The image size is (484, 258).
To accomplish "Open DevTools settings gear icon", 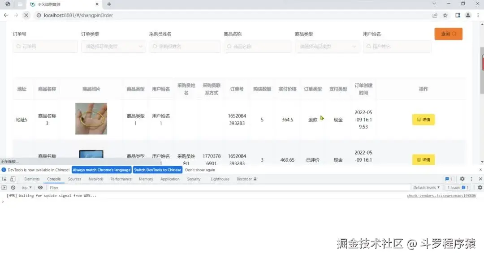I will point(462,179).
